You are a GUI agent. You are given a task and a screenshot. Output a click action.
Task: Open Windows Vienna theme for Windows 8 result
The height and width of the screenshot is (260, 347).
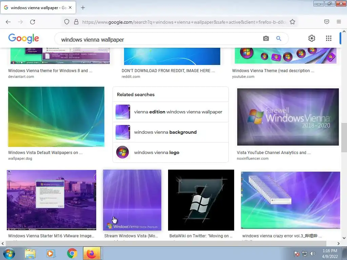[x=50, y=71]
